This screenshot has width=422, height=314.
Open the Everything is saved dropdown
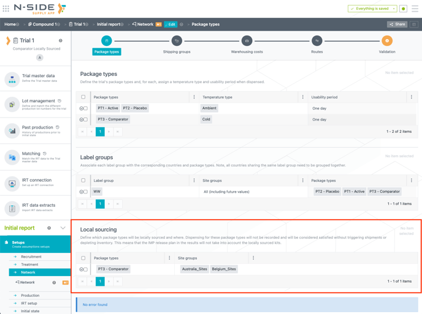tap(394, 9)
